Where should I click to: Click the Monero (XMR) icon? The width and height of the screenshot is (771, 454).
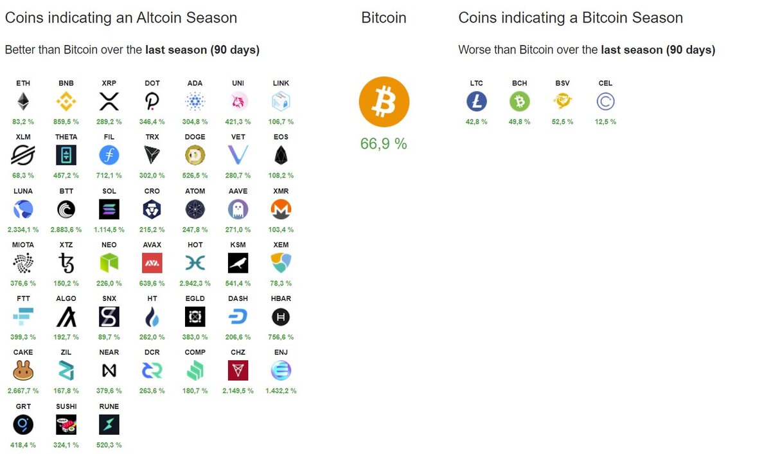[x=281, y=209]
